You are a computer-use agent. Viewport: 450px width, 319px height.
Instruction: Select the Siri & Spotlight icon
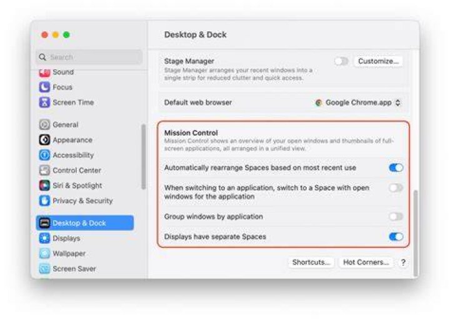click(x=44, y=186)
